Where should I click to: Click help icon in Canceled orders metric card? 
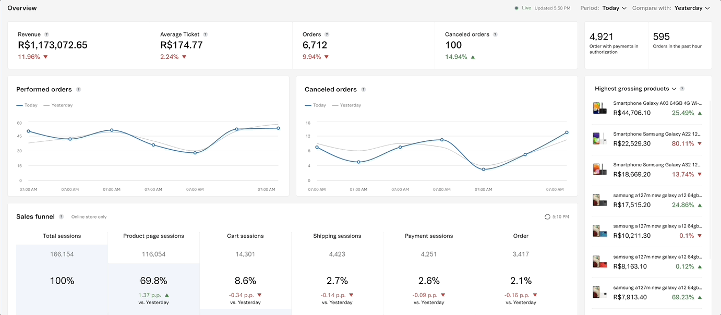(495, 34)
